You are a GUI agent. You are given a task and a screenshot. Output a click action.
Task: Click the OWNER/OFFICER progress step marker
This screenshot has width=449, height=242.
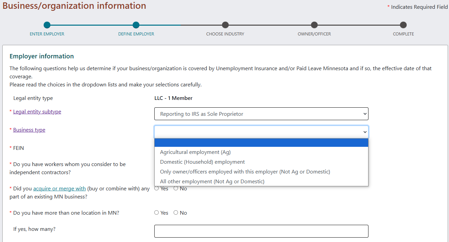[314, 25]
